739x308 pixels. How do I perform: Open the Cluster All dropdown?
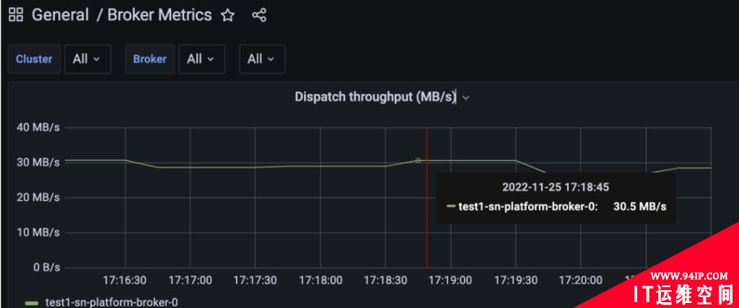click(87, 59)
